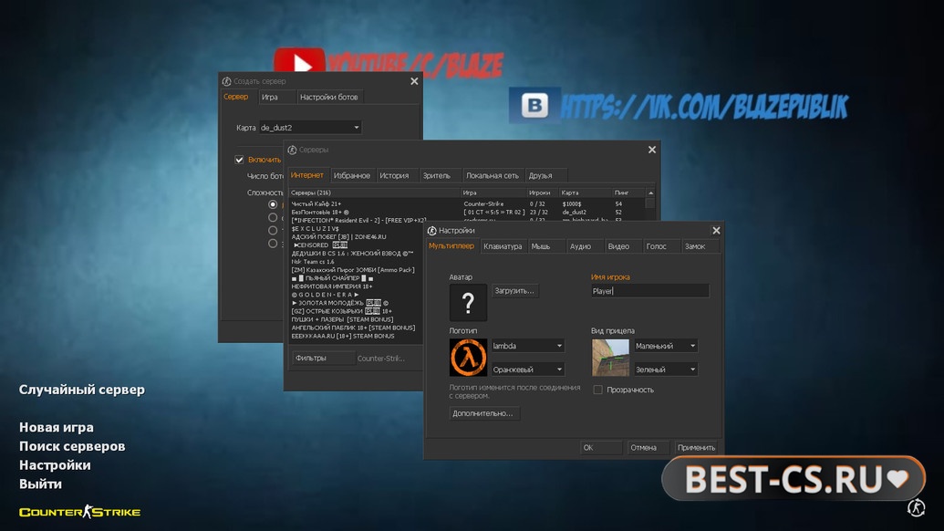Enable the Прозрачность checkbox
The width and height of the screenshot is (944, 531).
point(597,390)
